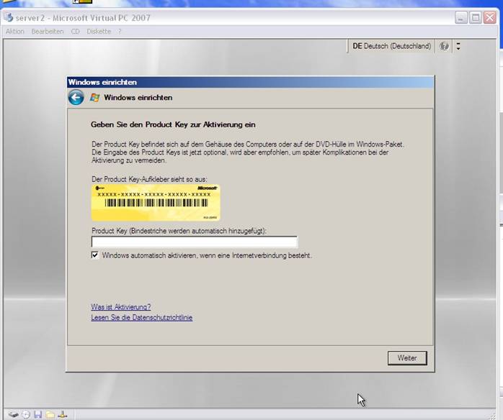Screen dimensions: 503x420
Task: Open the 'Was ist Aktivierung?' link
Action: [120, 307]
